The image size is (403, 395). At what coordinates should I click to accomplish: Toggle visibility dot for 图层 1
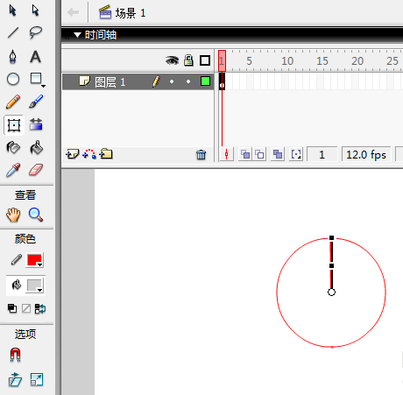pyautogui.click(x=172, y=81)
